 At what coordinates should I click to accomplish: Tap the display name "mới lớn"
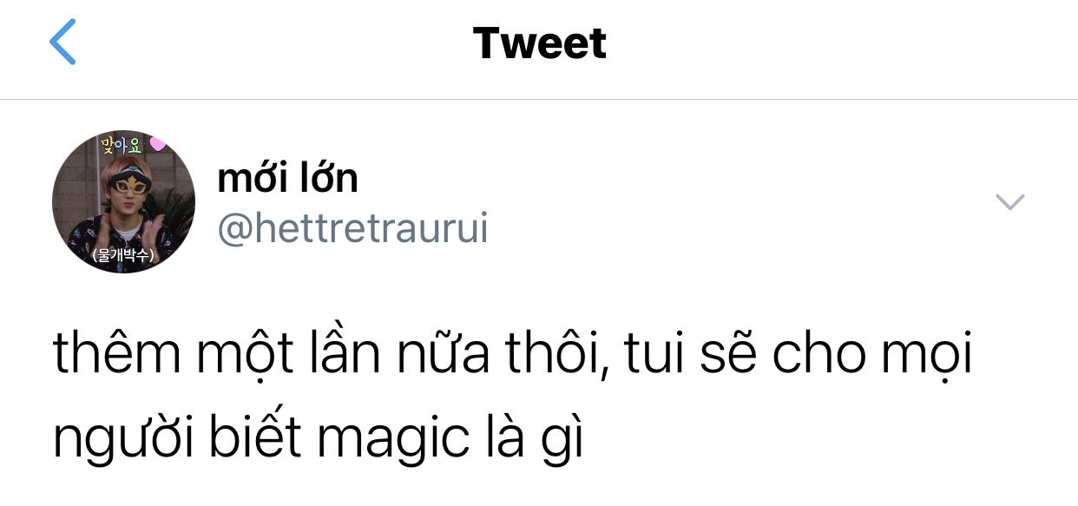(x=287, y=178)
